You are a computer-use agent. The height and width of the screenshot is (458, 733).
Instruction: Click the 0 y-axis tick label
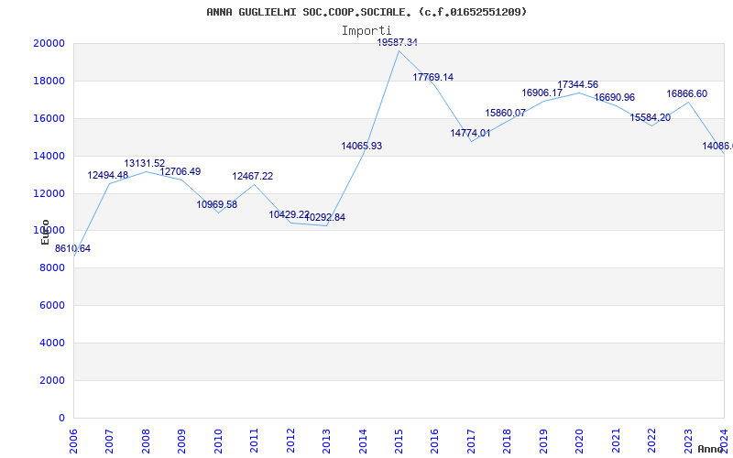click(61, 418)
